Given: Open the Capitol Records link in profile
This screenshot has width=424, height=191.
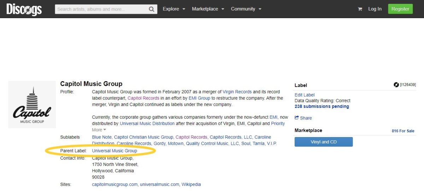Looking at the screenshot, I should coord(143,98).
